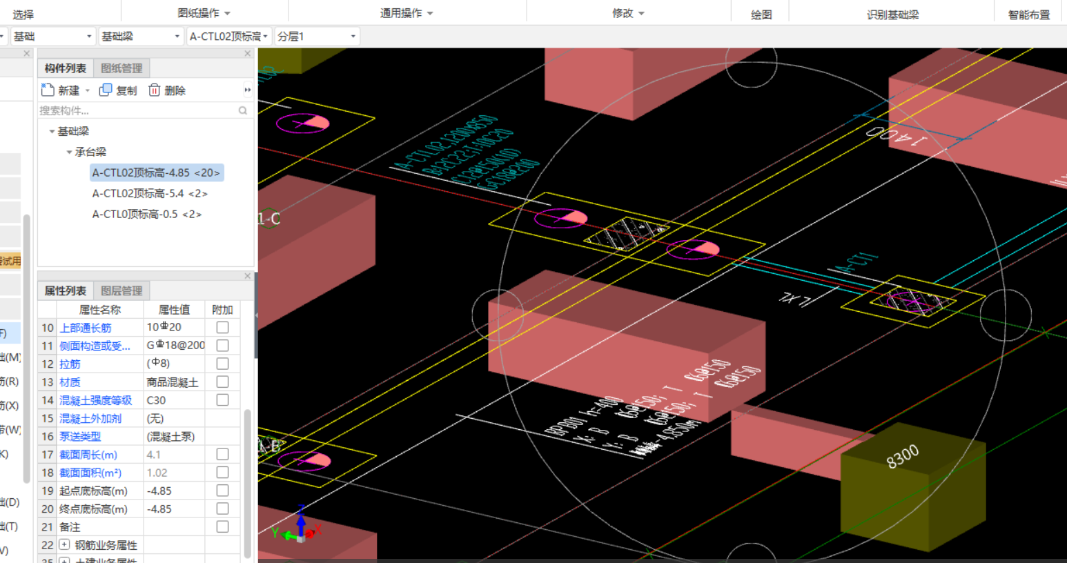Open the 分层1 layer dropdown
Image resolution: width=1067 pixels, height=563 pixels.
coord(317,37)
